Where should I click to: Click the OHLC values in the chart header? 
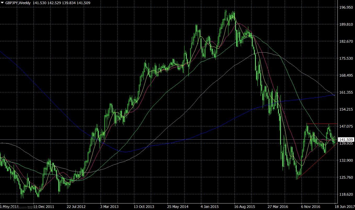point(61,3)
